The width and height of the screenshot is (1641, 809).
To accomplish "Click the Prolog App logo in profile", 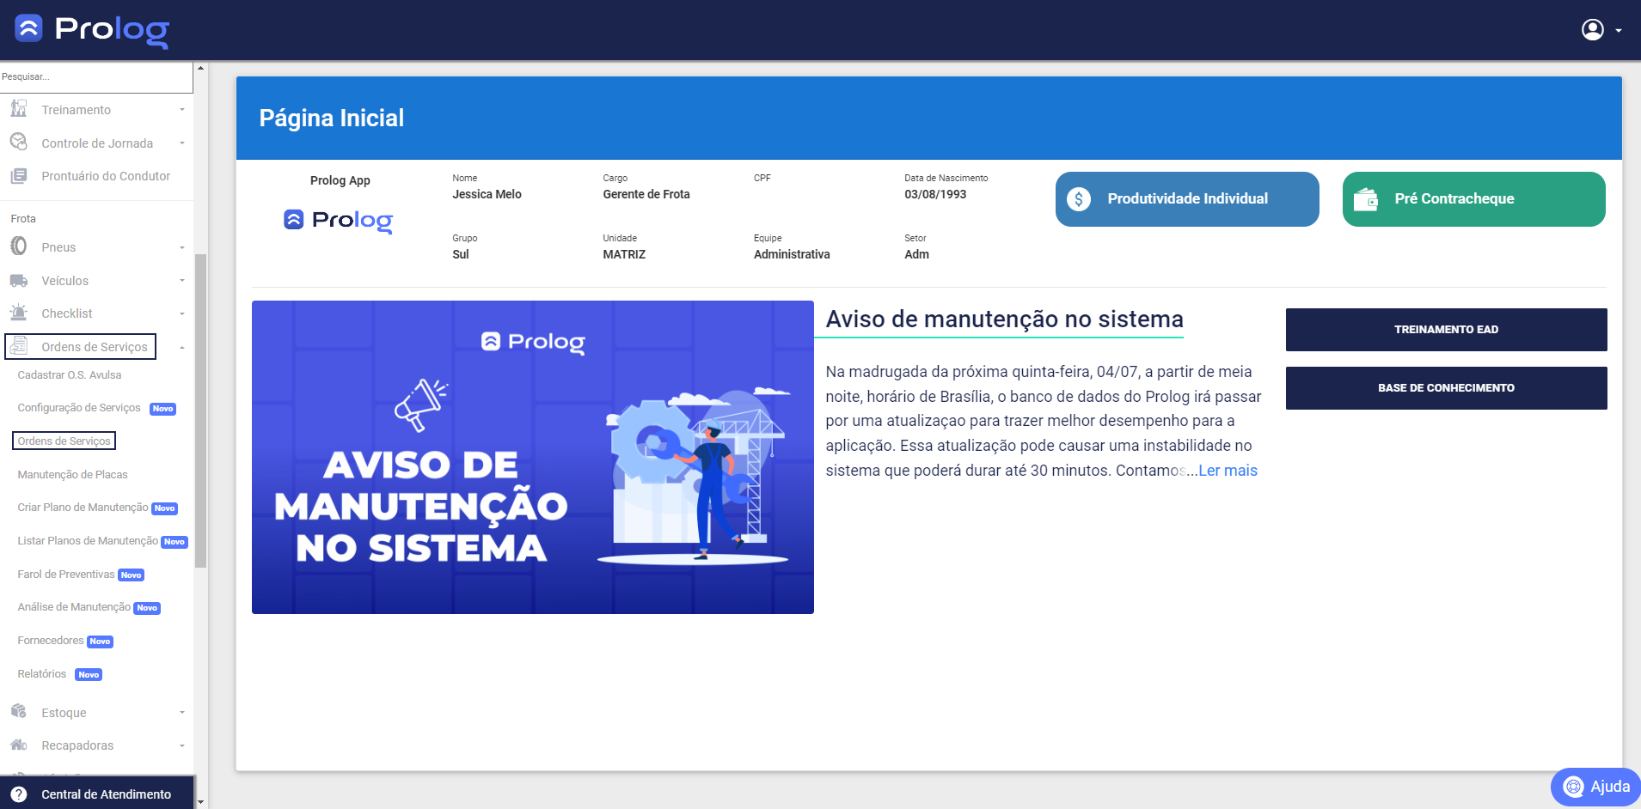I will (339, 221).
